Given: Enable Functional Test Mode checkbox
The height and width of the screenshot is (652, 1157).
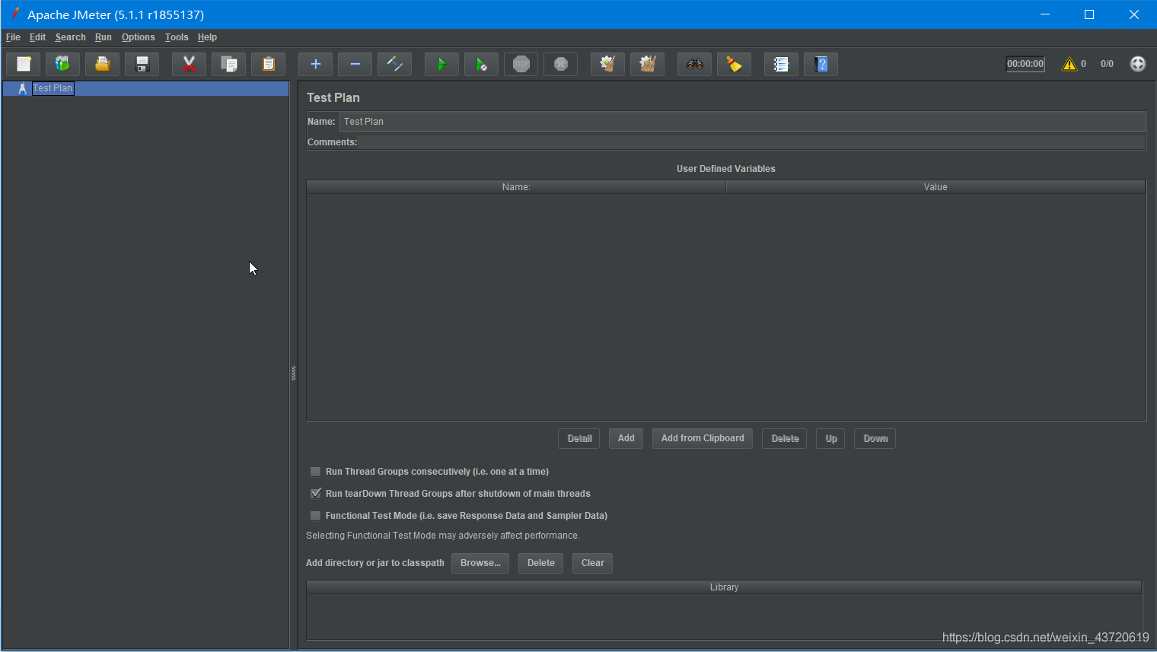Looking at the screenshot, I should [315, 516].
